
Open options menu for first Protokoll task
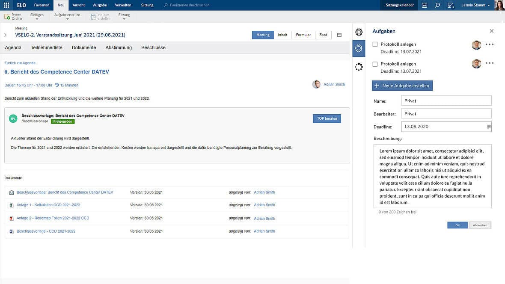pyautogui.click(x=490, y=44)
